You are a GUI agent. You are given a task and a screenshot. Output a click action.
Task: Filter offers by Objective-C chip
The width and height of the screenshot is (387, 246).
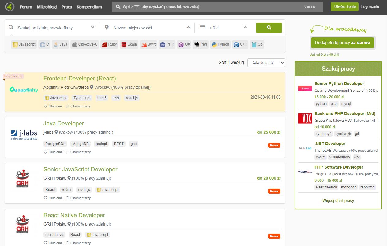tap(85, 44)
